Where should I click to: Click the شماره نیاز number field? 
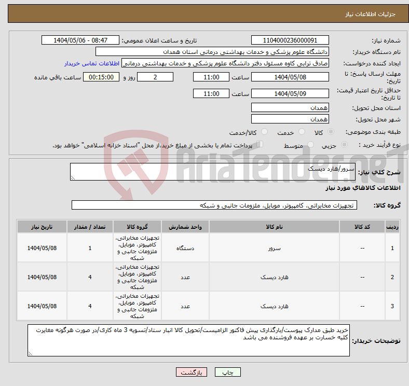290,40
